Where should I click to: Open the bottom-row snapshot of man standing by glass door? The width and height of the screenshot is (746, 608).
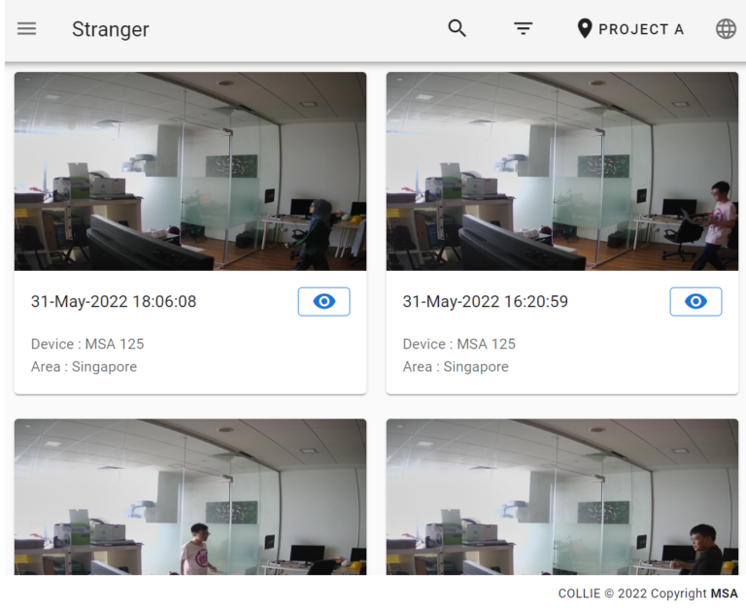pos(190,496)
